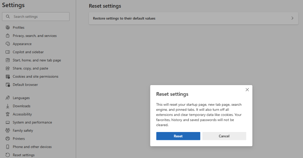Open Restore settings to their default values
303x158 pixels.
194,18
